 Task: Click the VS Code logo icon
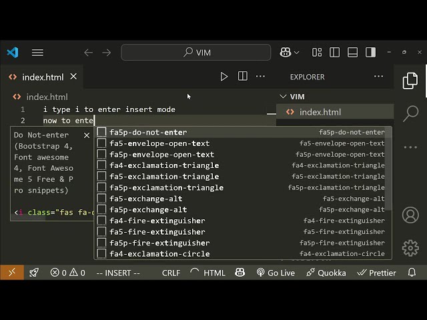click(13, 53)
